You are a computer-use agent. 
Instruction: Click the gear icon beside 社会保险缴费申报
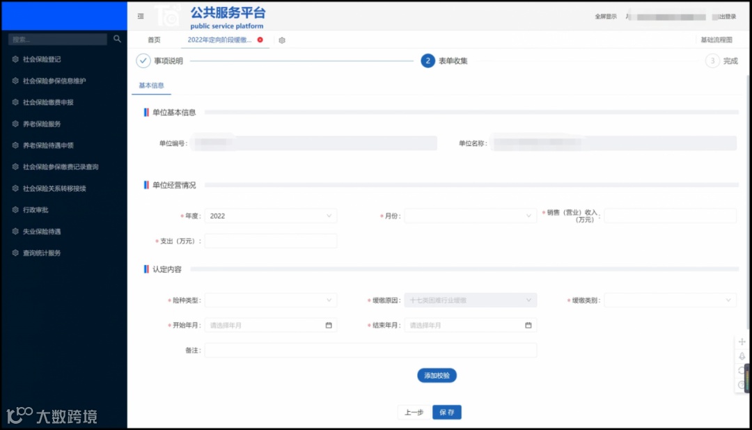point(15,102)
